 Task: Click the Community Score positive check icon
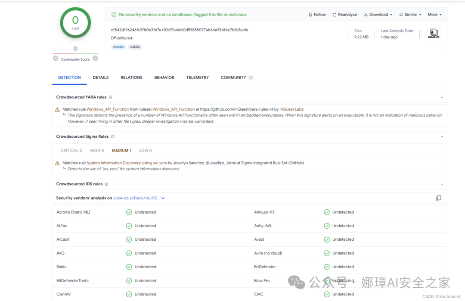coord(95,59)
